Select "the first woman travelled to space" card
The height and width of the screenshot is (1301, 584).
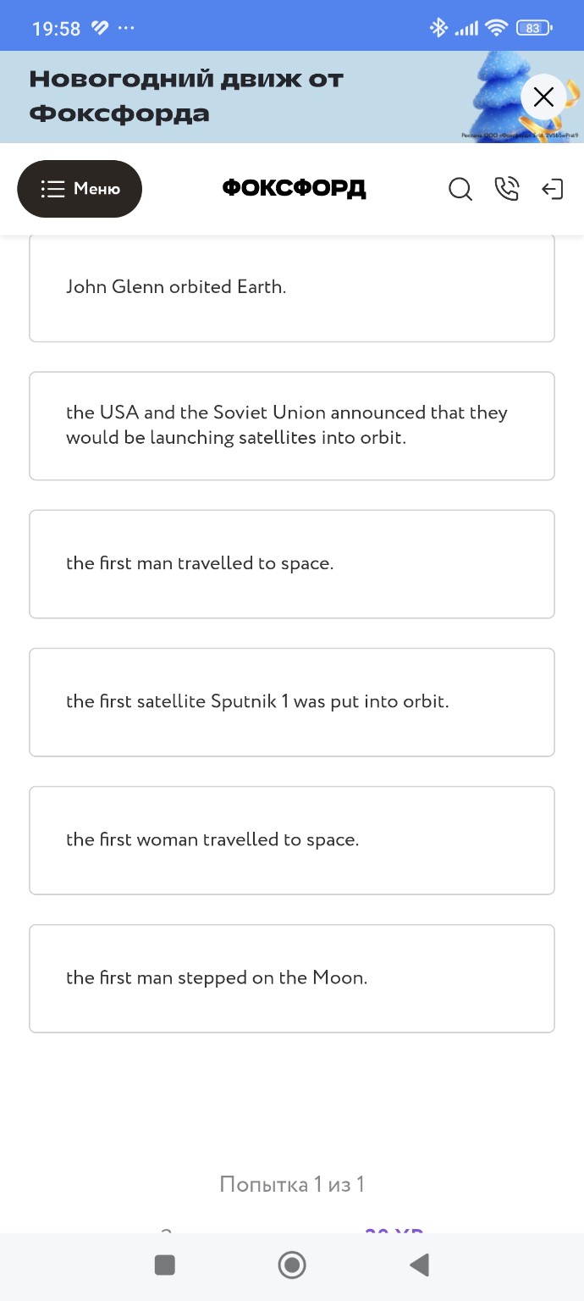click(292, 839)
